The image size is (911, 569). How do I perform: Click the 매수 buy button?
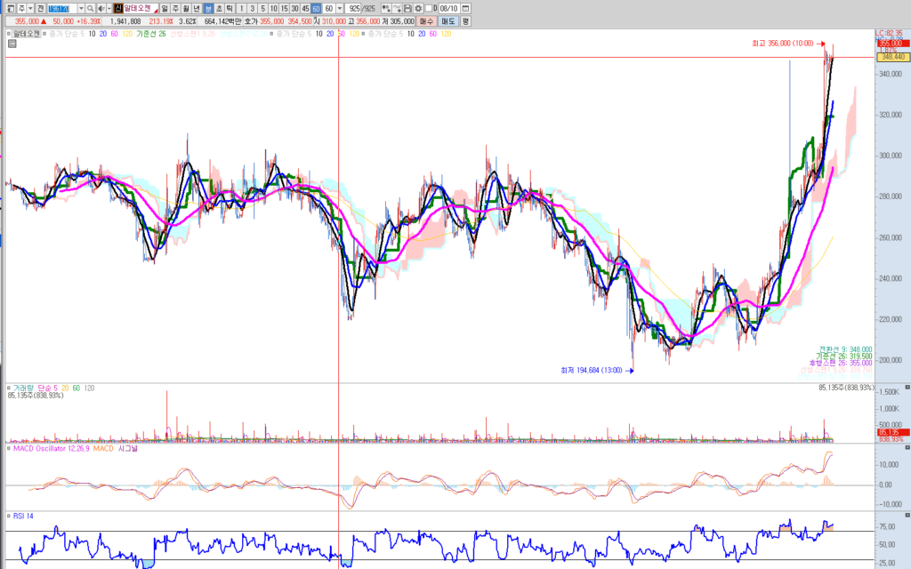pyautogui.click(x=426, y=21)
